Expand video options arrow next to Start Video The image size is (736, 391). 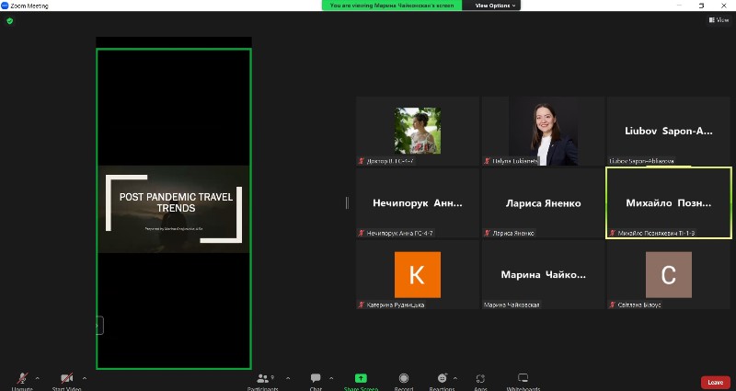coord(85,377)
